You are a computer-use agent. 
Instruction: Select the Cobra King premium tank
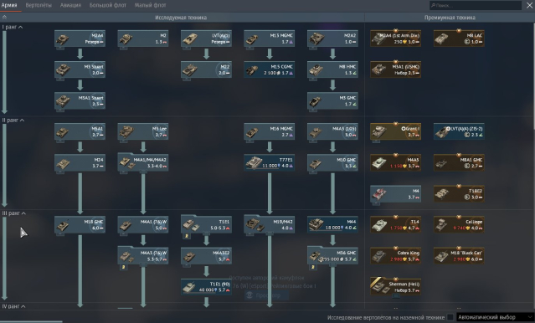(x=395, y=256)
